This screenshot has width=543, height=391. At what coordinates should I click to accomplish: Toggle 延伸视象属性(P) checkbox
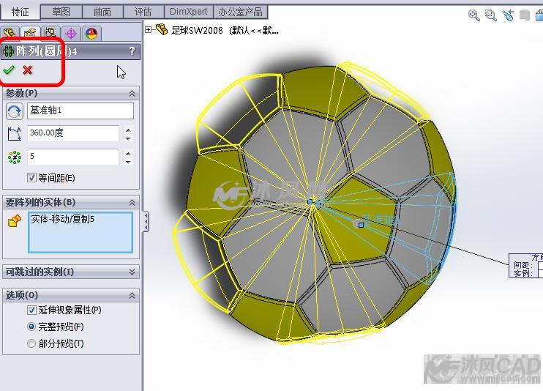[x=31, y=310]
